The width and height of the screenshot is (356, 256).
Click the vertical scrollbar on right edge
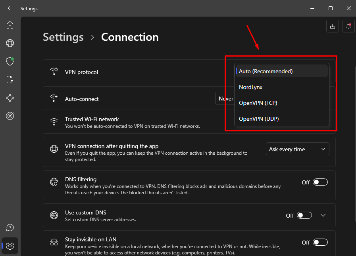[x=355, y=144]
